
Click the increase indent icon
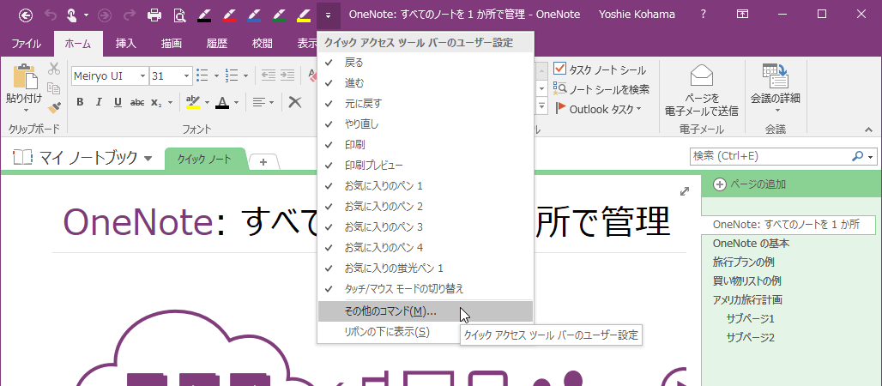[x=287, y=75]
